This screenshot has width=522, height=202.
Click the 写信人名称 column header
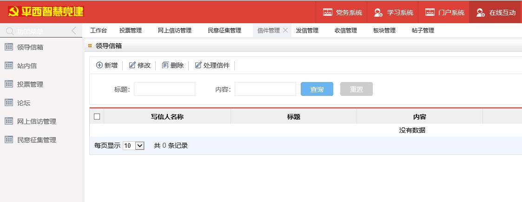coord(167,117)
